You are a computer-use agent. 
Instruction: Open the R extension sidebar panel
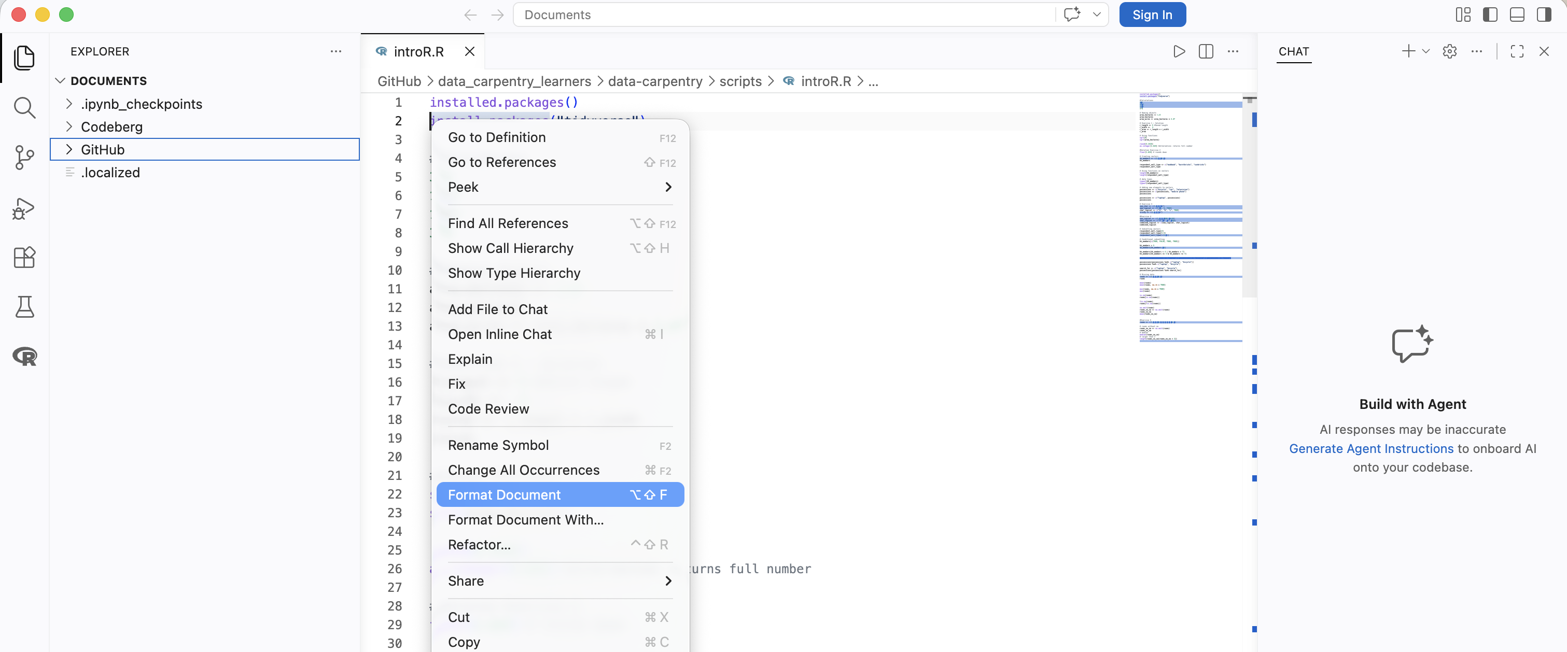[24, 357]
